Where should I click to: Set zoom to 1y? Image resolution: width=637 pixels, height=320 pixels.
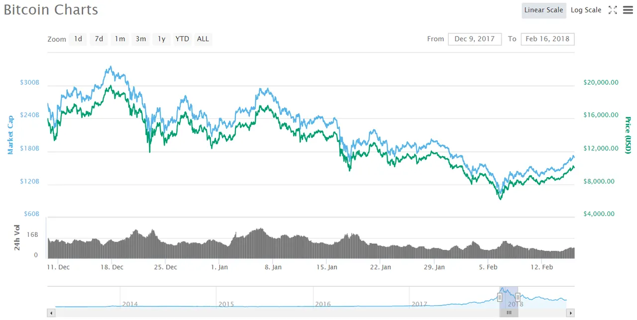coord(162,39)
